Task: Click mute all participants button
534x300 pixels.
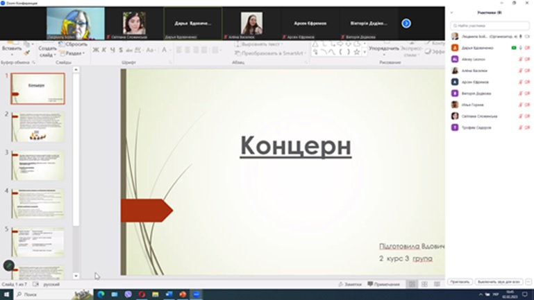Action: point(499,282)
